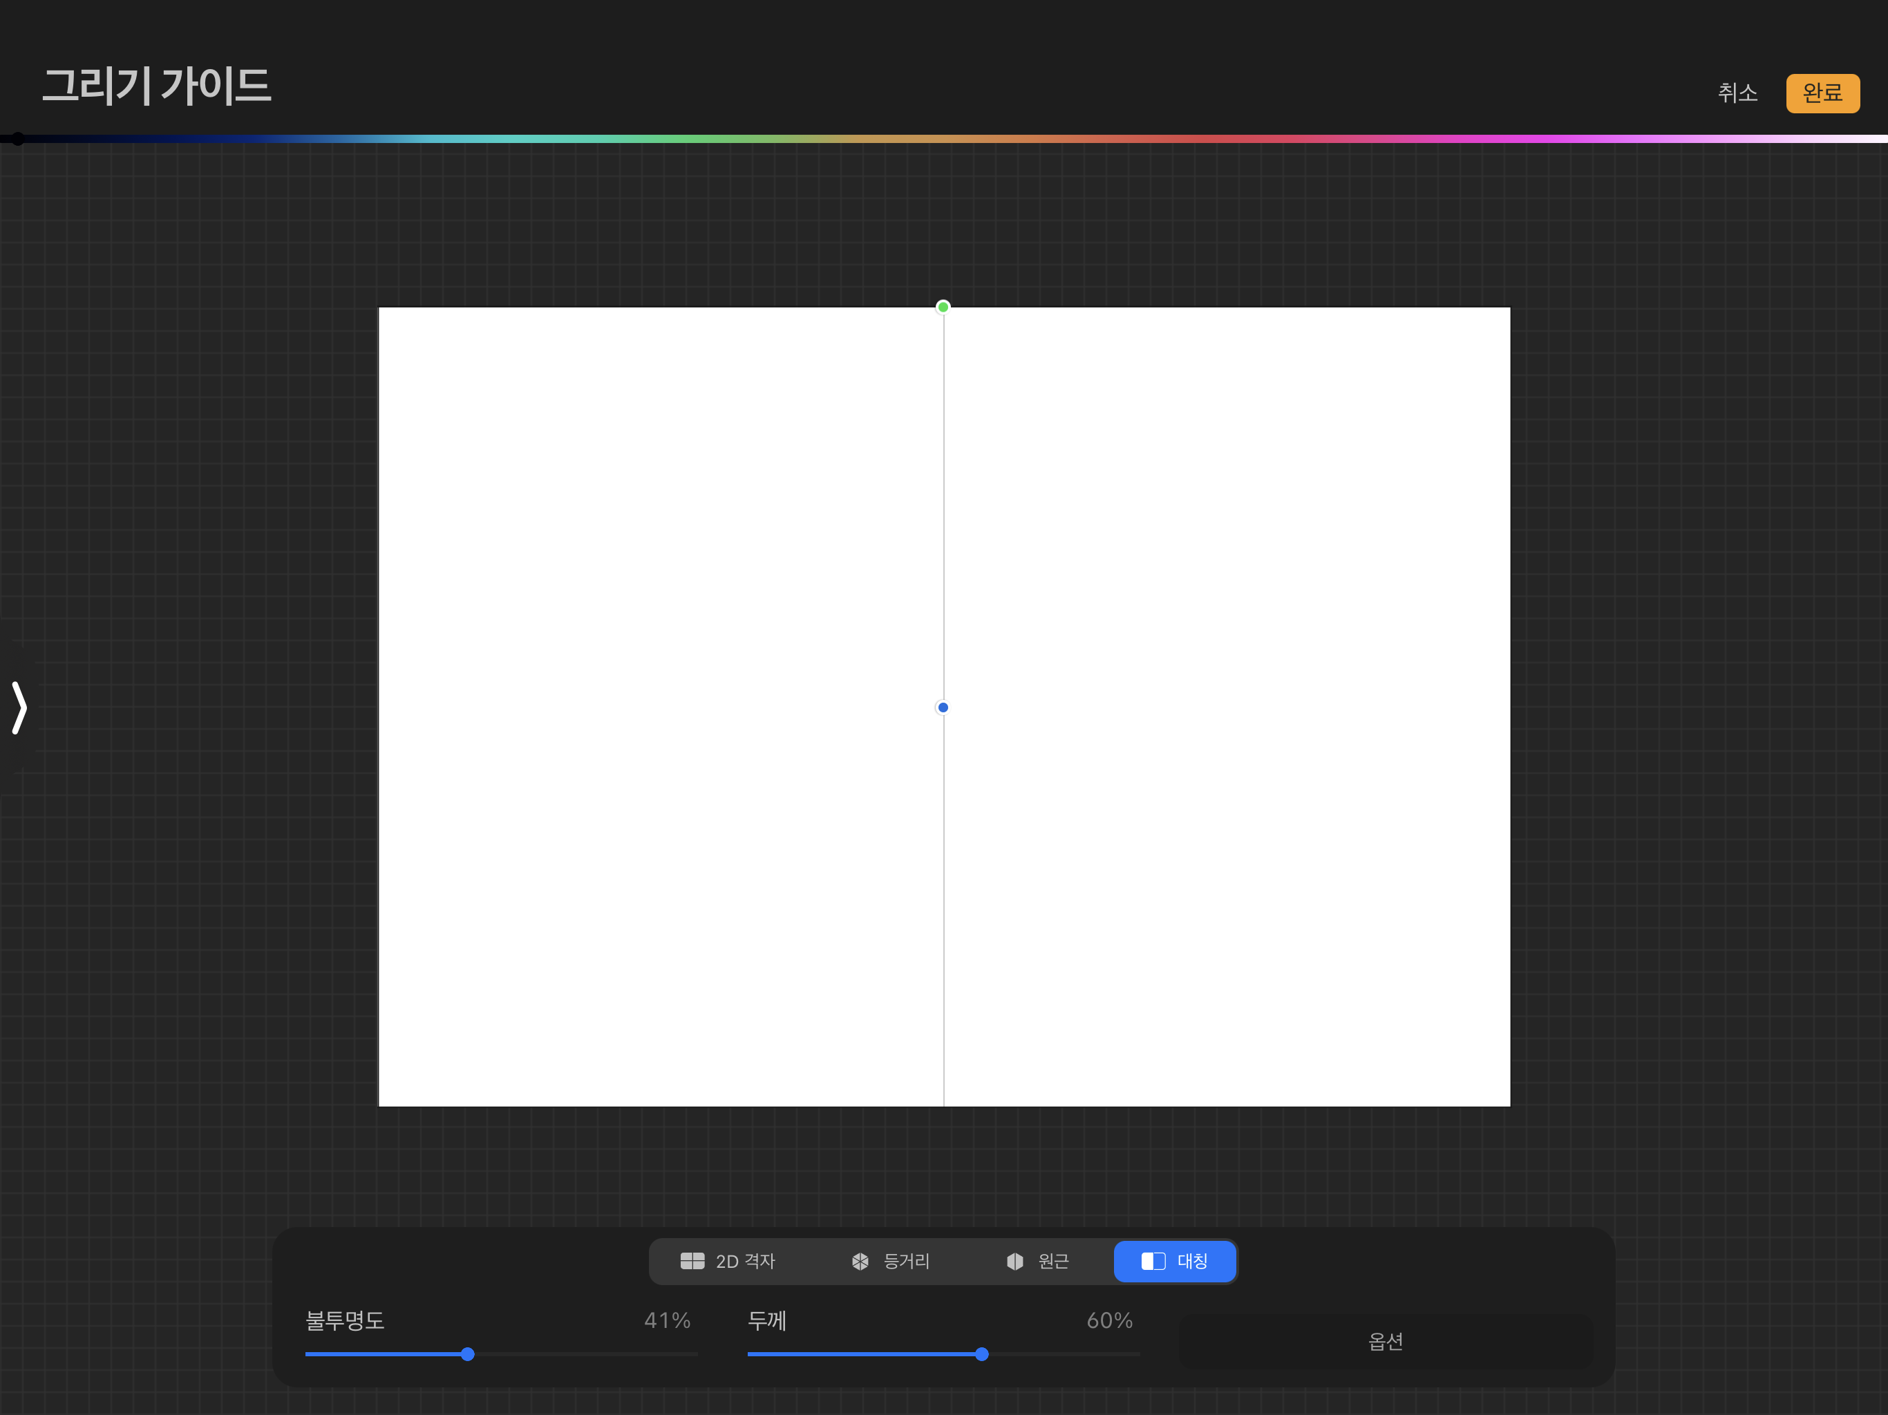This screenshot has height=1415, width=1888.
Task: Expand the left sidebar chevron
Action: tap(19, 707)
